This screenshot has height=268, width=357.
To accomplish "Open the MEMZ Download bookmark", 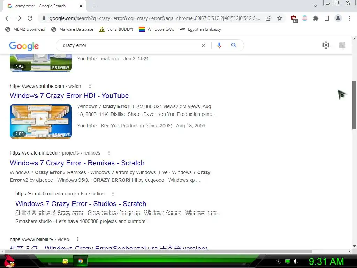I will (25, 29).
